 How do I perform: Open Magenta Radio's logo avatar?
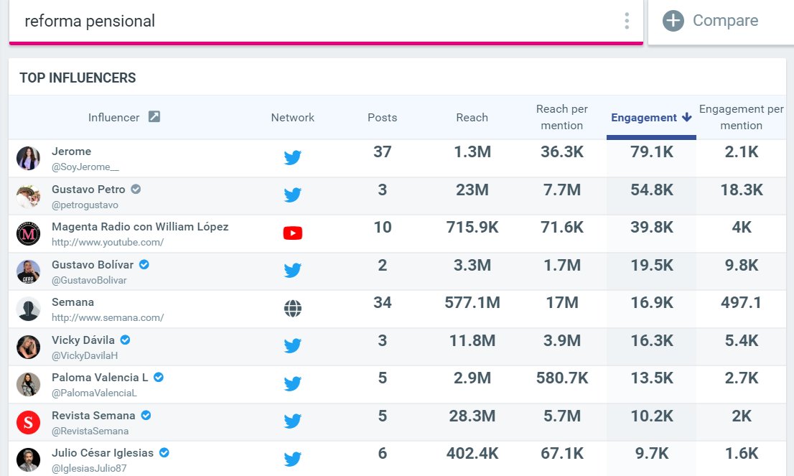click(x=29, y=234)
